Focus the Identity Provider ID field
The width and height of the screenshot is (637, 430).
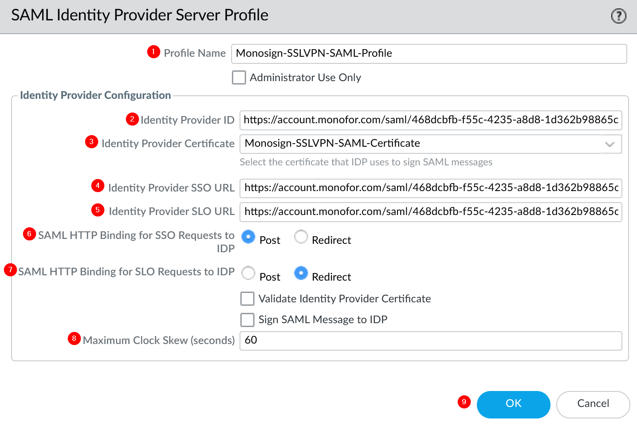click(x=430, y=120)
